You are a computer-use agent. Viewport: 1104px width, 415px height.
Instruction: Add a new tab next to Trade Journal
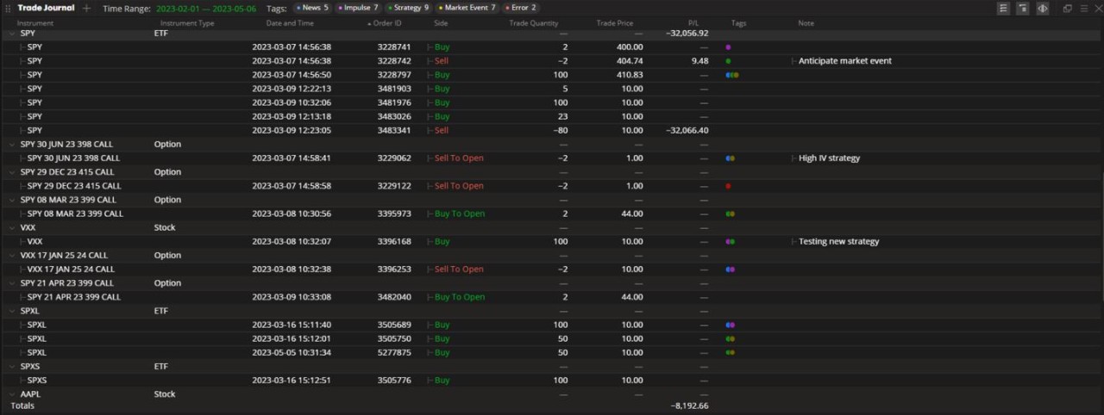pyautogui.click(x=86, y=8)
